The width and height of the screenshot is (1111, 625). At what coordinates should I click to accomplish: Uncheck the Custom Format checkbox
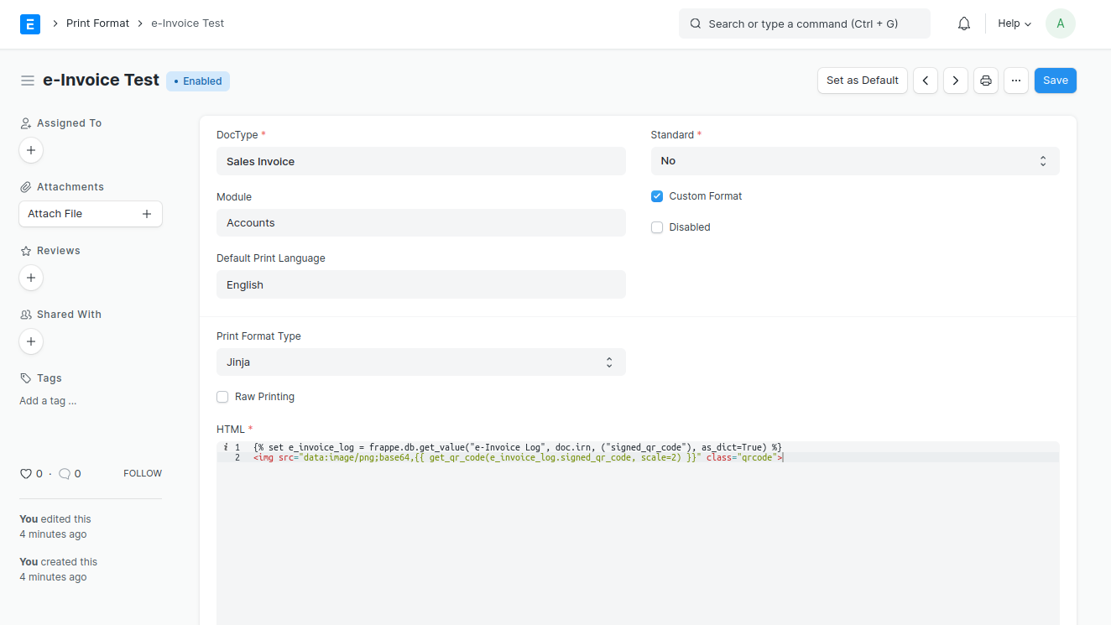[656, 196]
